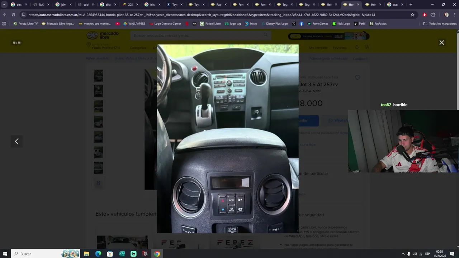This screenshot has width=459, height=258.
Task: Click the 15 / 15 photo counter
Action: pyautogui.click(x=16, y=43)
